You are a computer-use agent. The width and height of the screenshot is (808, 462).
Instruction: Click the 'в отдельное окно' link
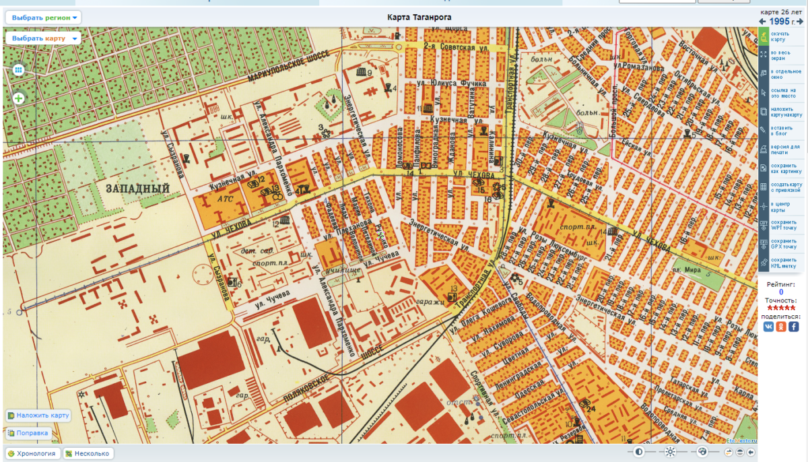coord(785,74)
